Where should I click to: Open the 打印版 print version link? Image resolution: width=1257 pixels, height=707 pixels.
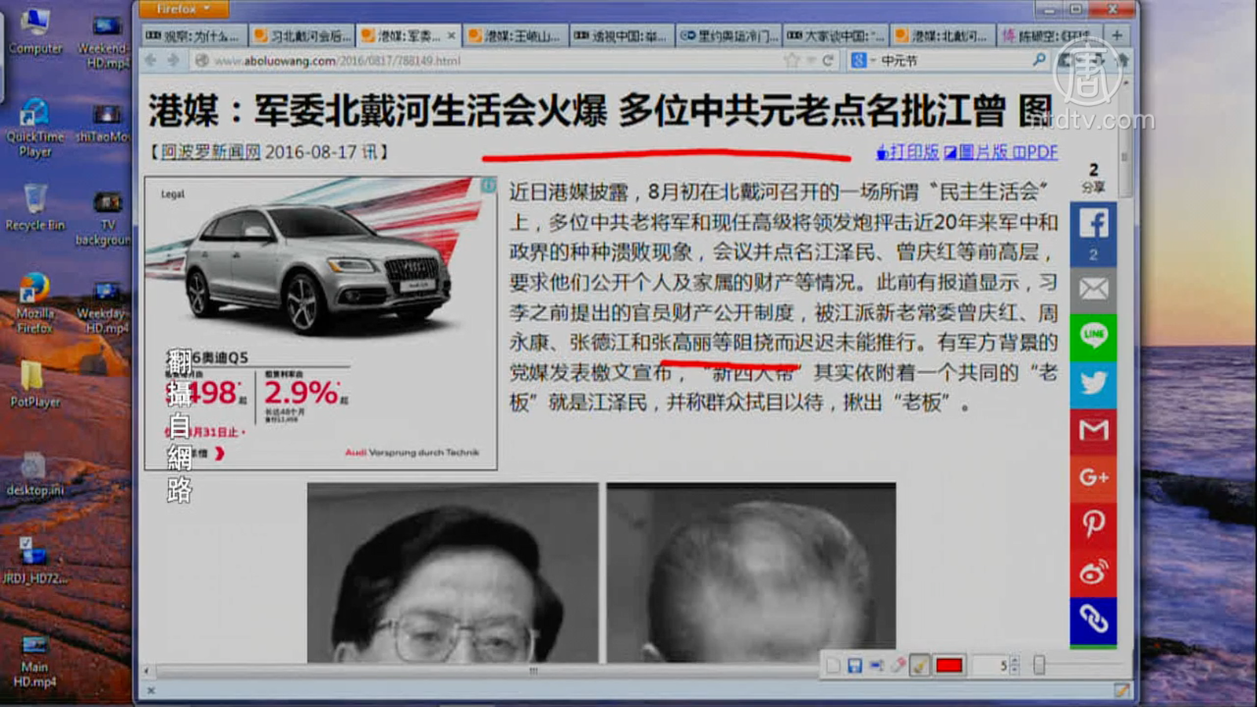point(907,152)
